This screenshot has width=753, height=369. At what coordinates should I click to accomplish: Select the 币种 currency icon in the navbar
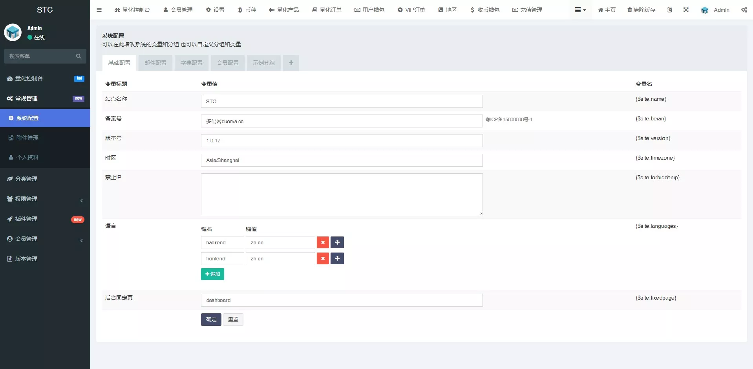pyautogui.click(x=247, y=10)
